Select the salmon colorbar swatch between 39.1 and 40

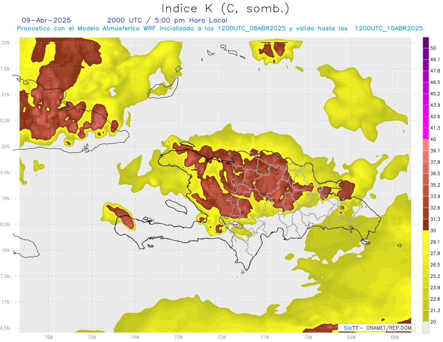pos(426,145)
